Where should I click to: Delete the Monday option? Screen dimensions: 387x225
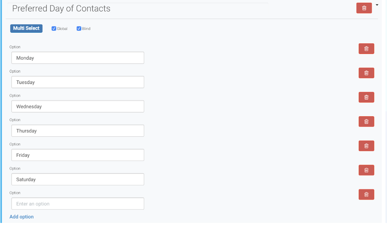pos(366,49)
